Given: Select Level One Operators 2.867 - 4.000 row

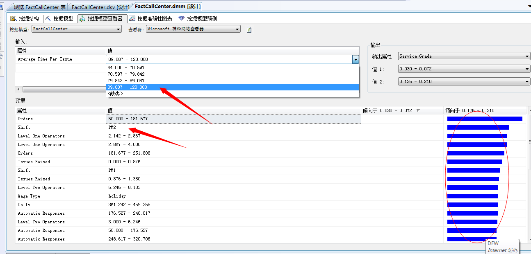Looking at the screenshot, I should pos(271,144).
